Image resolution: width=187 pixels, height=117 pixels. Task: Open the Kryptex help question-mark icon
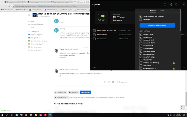click(165, 4)
